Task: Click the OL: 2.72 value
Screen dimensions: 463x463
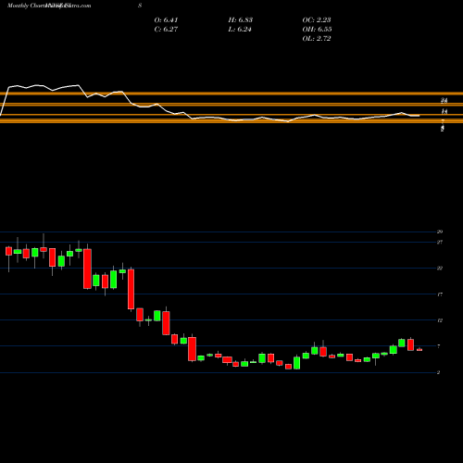Action: pyautogui.click(x=317, y=39)
